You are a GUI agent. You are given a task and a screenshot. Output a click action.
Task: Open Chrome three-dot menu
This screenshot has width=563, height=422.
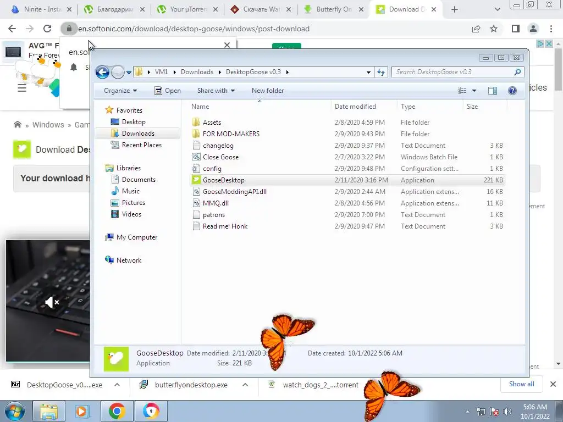(x=551, y=29)
